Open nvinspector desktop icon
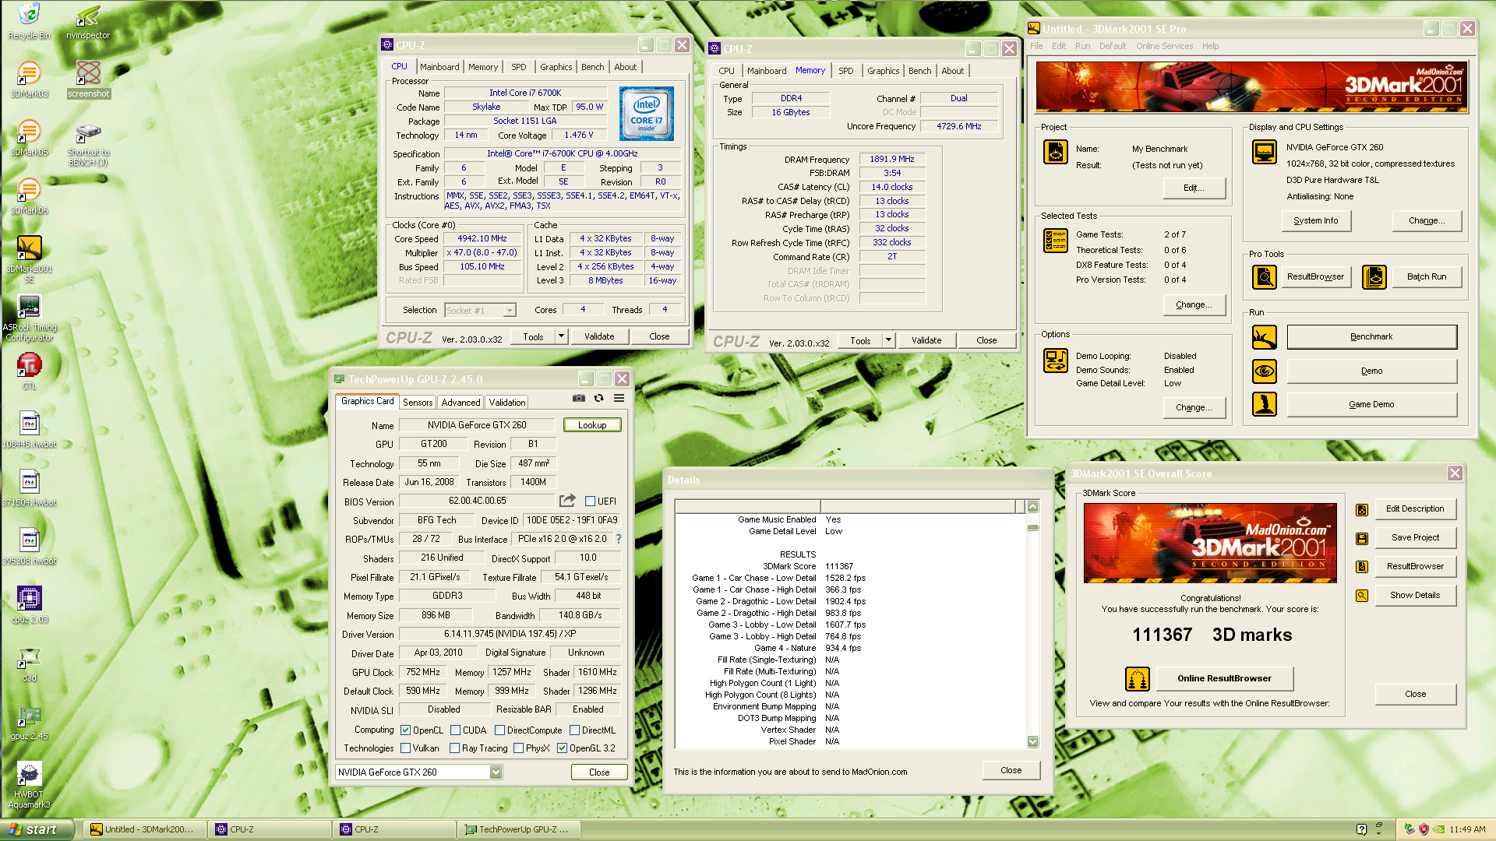 pyautogui.click(x=88, y=14)
